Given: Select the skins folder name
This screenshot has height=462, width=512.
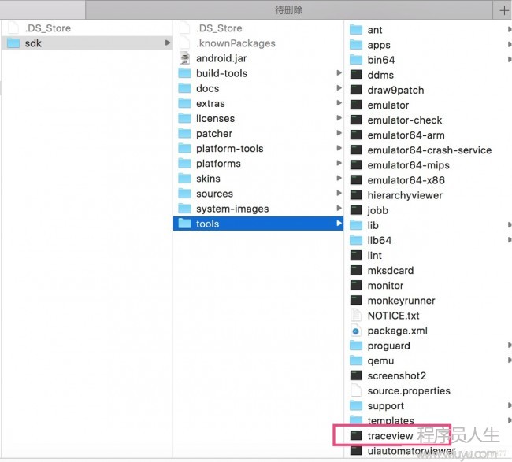Looking at the screenshot, I should click(x=208, y=179).
